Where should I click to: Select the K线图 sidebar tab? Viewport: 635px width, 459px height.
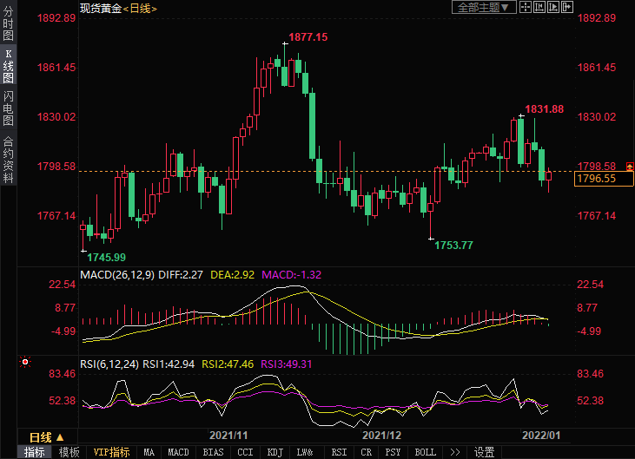click(x=8, y=66)
